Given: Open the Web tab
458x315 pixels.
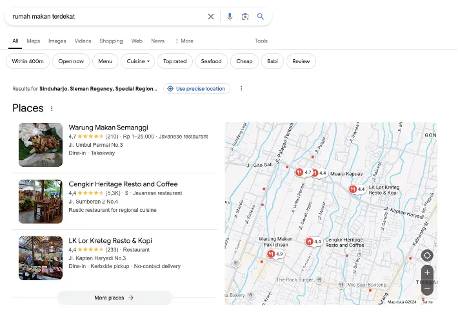Looking at the screenshot, I should click(137, 41).
